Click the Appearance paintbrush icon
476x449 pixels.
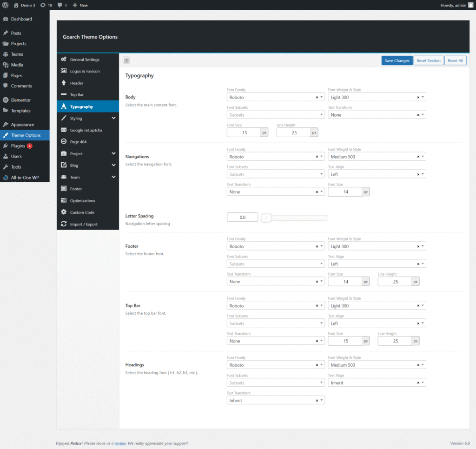pyautogui.click(x=6, y=125)
